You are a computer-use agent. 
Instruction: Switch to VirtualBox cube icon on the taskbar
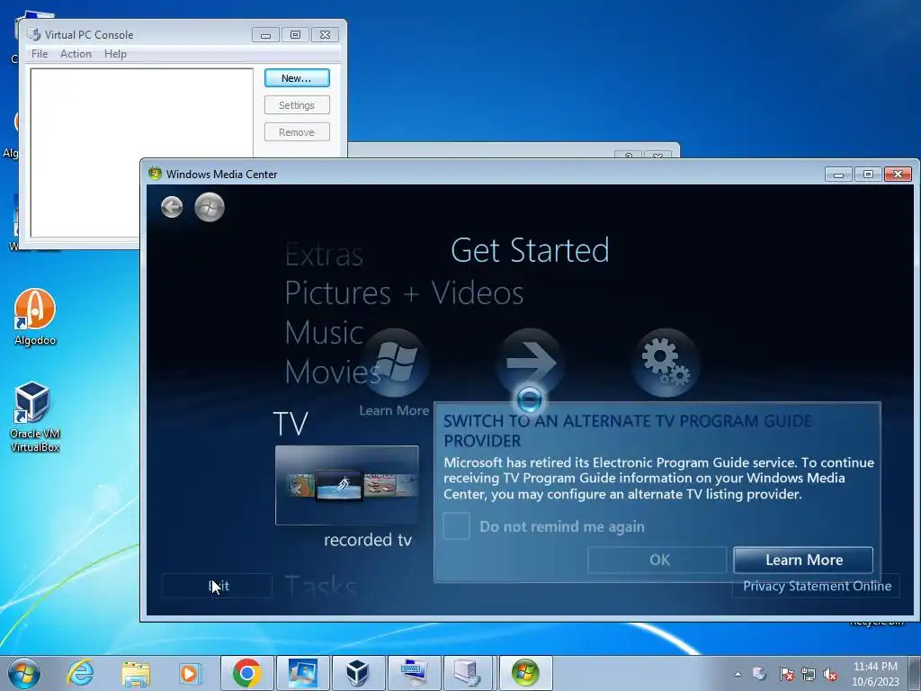[x=358, y=673]
